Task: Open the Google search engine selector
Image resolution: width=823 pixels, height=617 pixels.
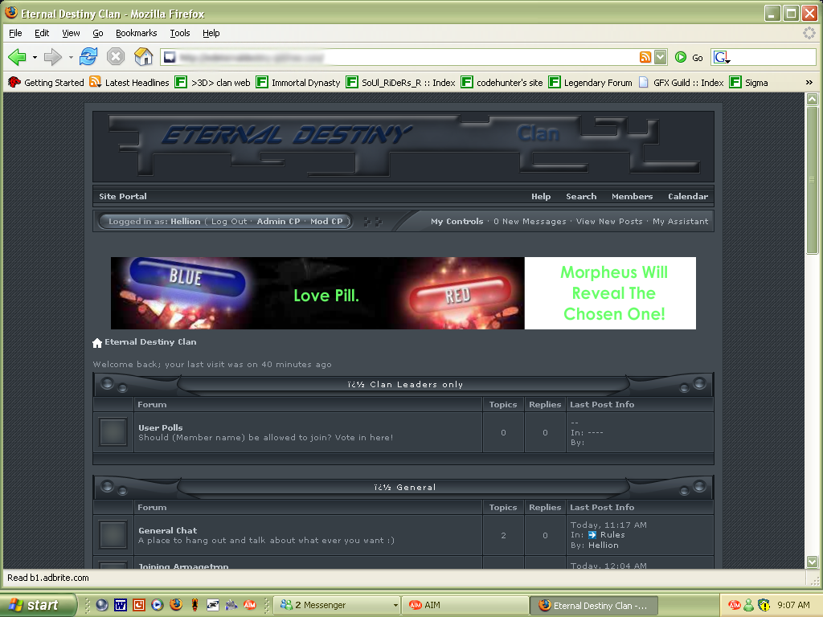Action: click(x=722, y=57)
